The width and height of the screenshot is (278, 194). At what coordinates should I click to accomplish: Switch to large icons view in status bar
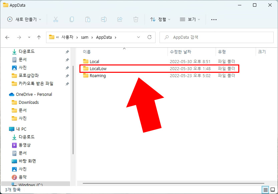point(273,190)
